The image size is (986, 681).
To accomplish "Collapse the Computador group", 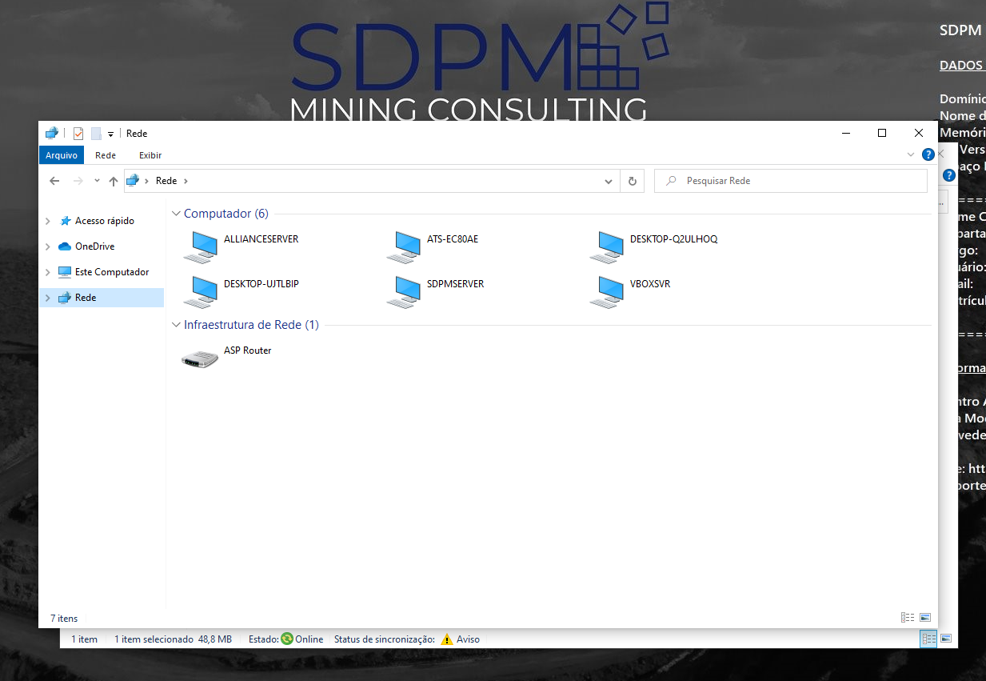I will (175, 214).
